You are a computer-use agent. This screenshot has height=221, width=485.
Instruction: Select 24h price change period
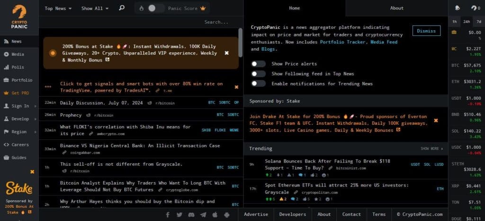(467, 22)
